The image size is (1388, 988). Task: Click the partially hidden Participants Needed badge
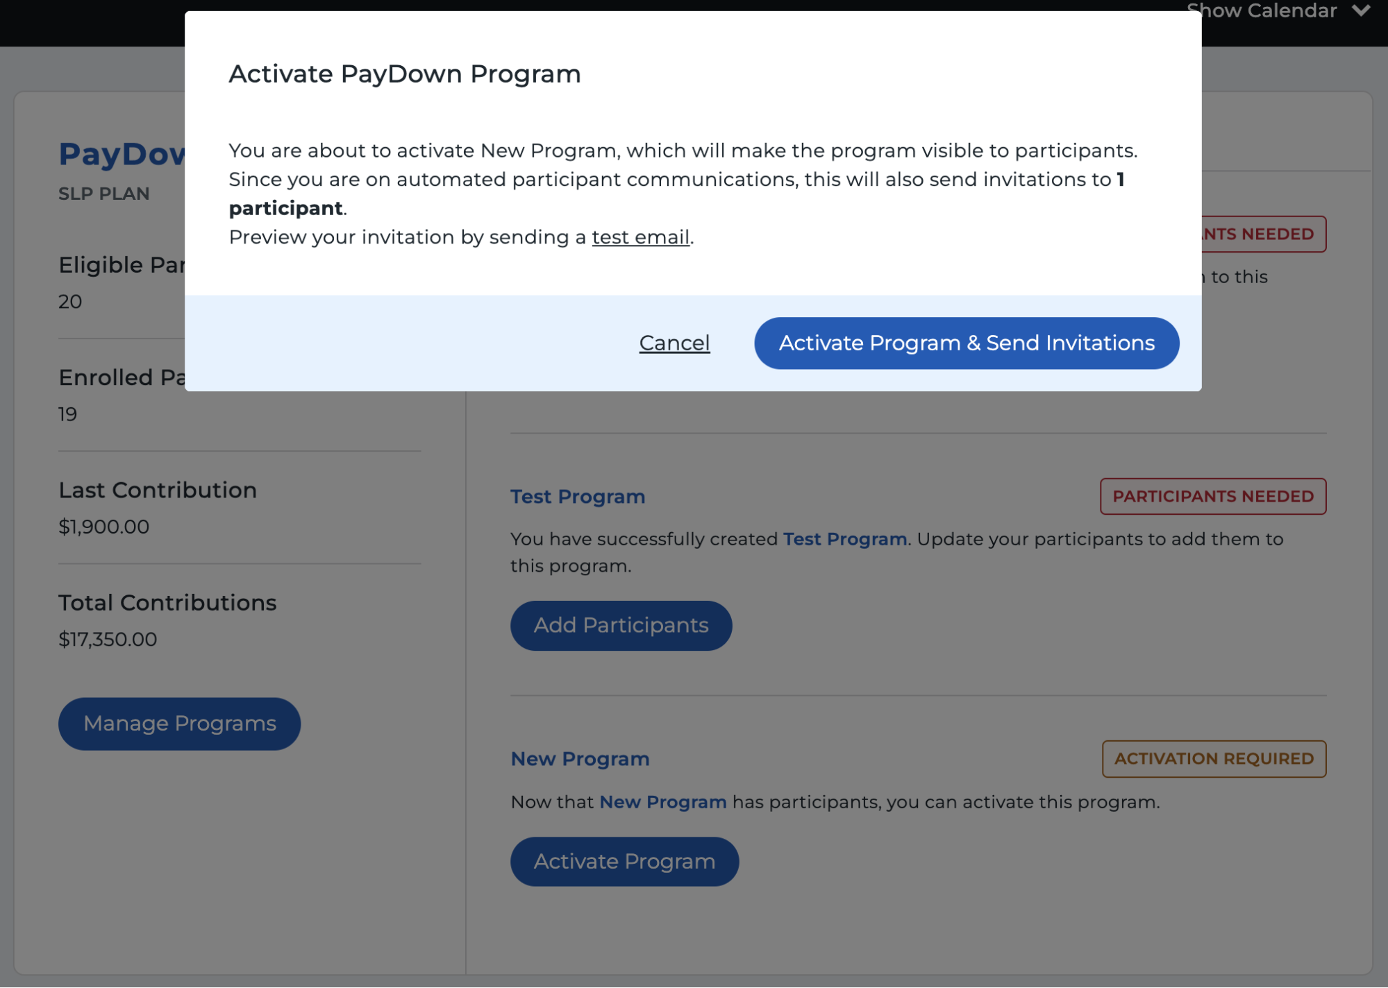[1264, 234]
